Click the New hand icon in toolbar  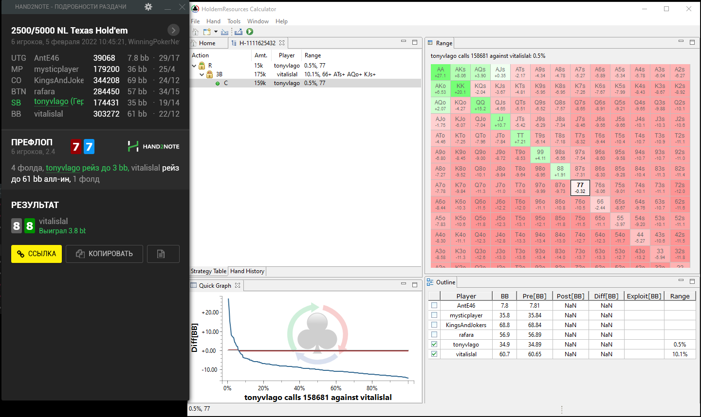coord(207,32)
